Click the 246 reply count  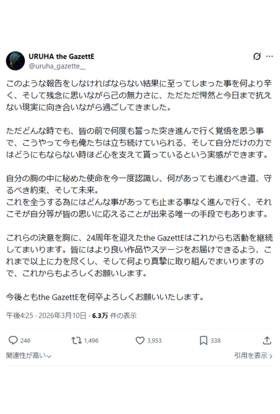[25, 341]
